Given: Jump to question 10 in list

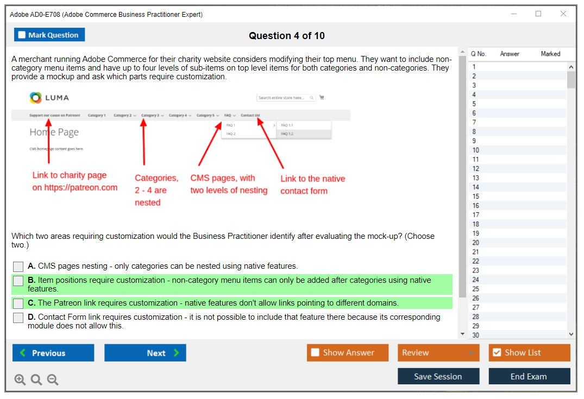Looking at the screenshot, I should point(475,150).
